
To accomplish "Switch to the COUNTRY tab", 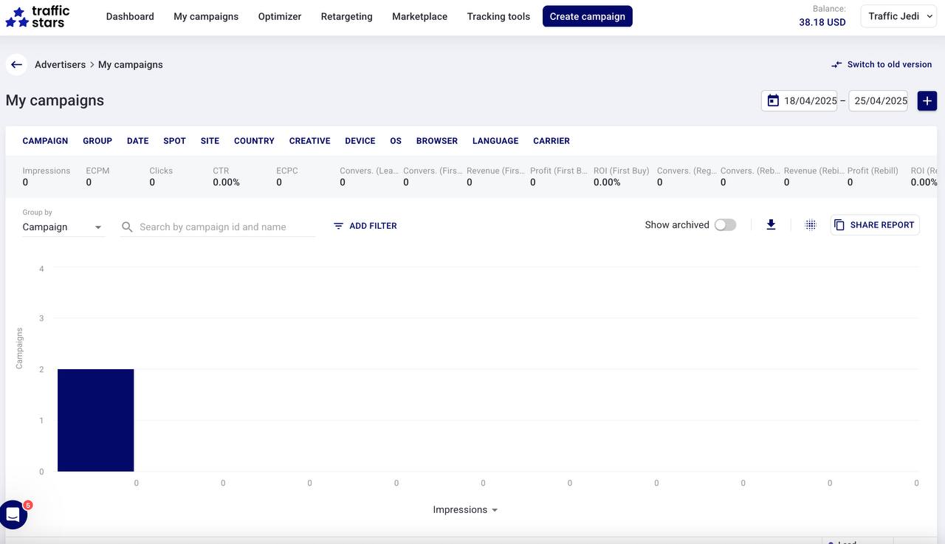I will [x=254, y=141].
